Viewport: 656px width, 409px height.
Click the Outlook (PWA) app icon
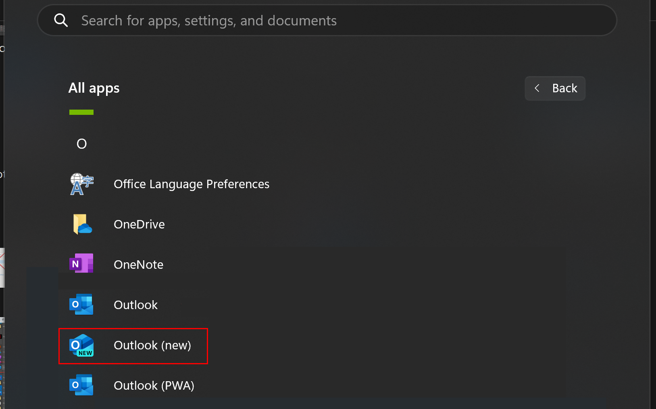coord(81,385)
